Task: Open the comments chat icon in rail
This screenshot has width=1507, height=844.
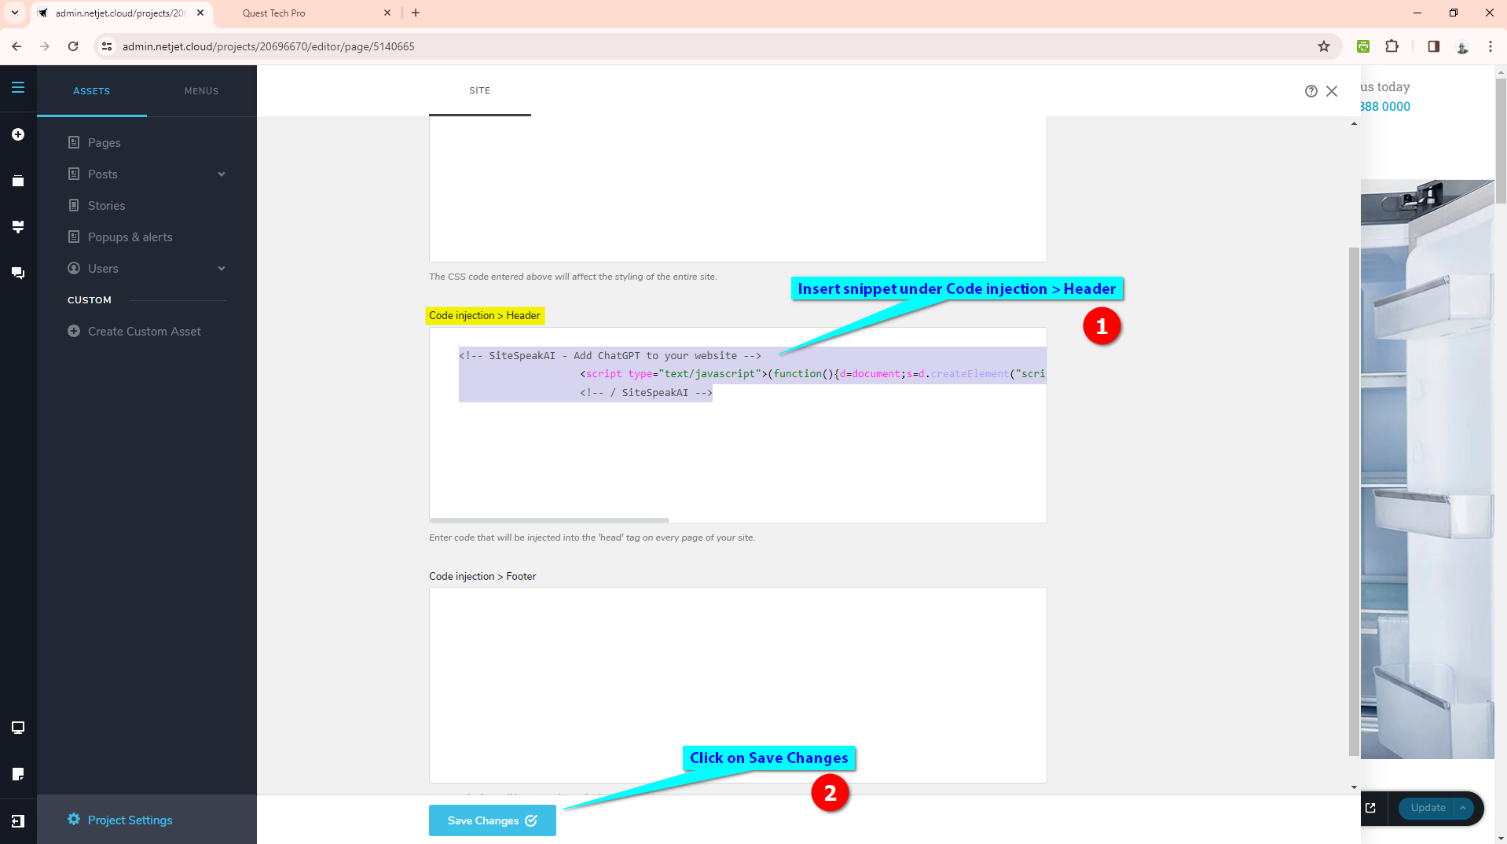Action: 18,273
